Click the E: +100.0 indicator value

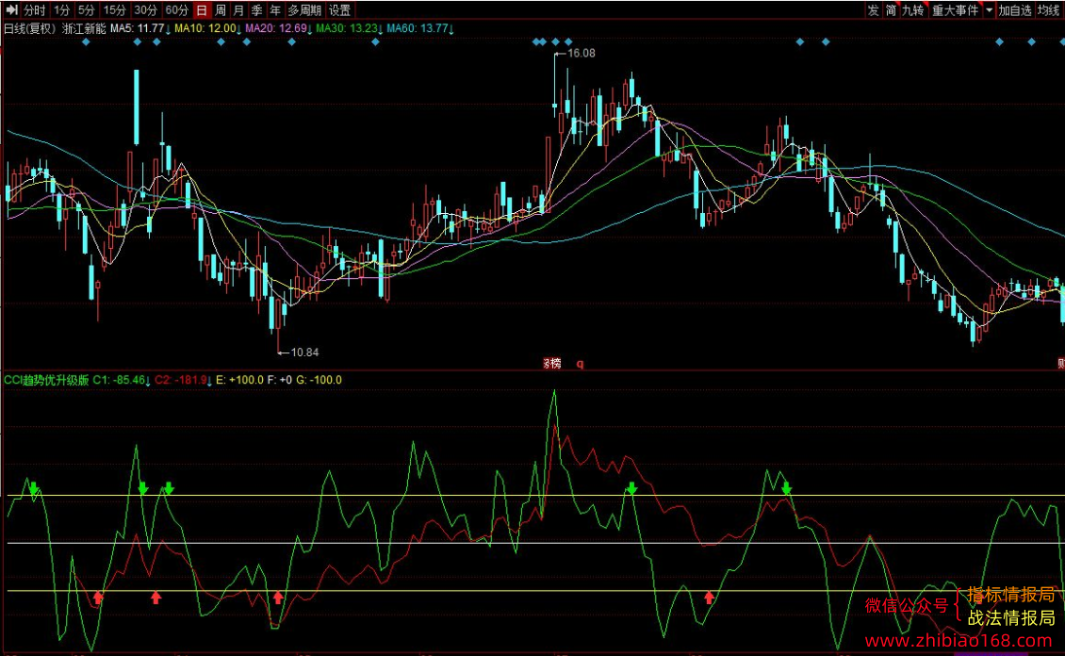239,380
